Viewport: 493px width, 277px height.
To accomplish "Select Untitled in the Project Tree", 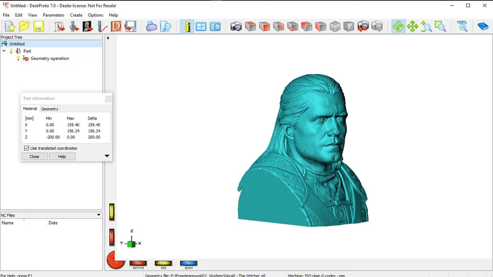I will click(x=17, y=44).
